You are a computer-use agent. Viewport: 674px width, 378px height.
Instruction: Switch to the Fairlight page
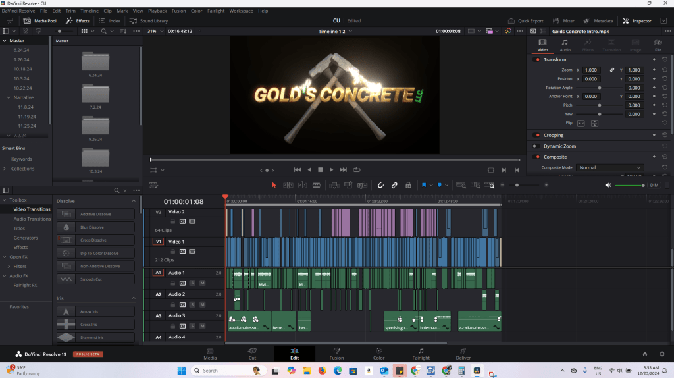coord(421,354)
